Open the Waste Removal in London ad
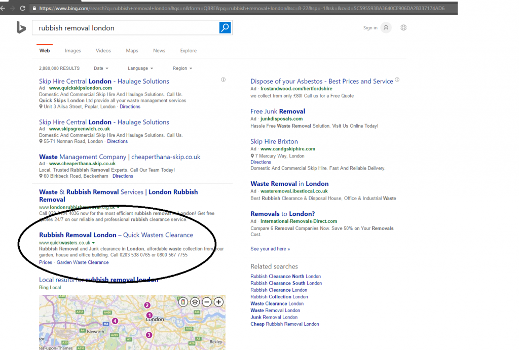The height and width of the screenshot is (350, 519). tap(289, 183)
